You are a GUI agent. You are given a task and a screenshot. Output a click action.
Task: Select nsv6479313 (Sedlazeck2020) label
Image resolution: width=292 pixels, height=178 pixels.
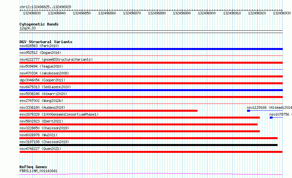45,87
